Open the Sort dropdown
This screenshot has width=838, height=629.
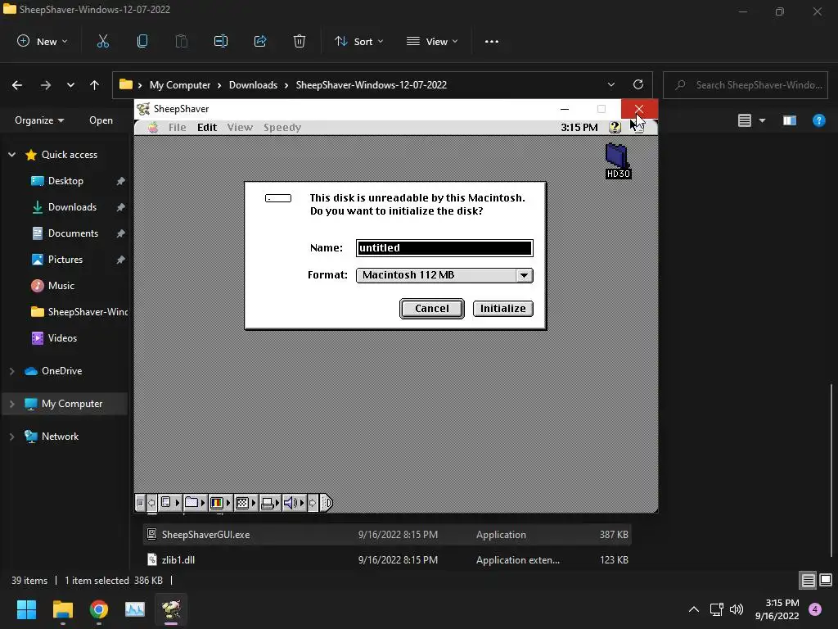[x=358, y=41]
